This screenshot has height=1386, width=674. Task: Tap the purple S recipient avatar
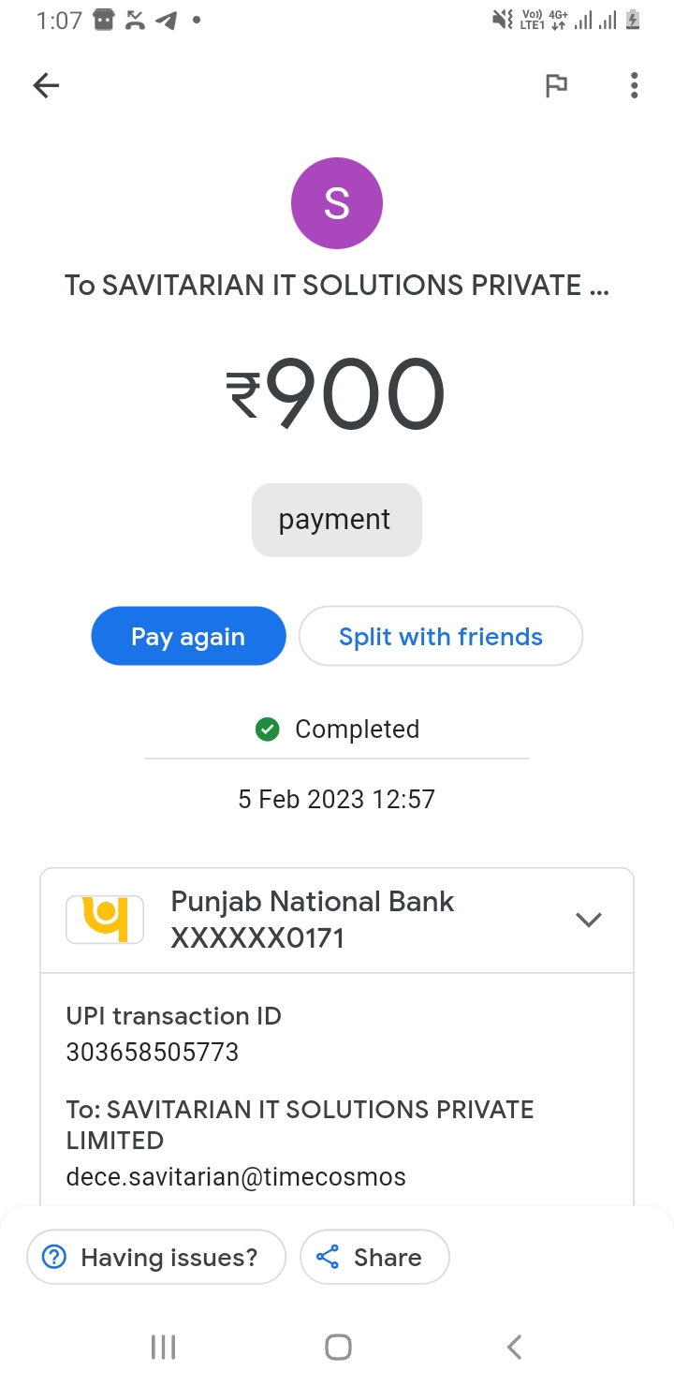(x=337, y=203)
